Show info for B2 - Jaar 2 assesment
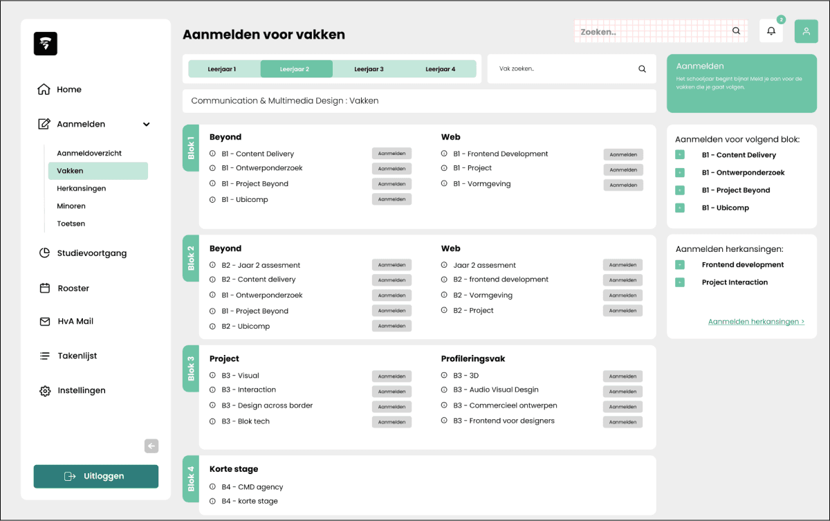The image size is (830, 521). click(213, 265)
